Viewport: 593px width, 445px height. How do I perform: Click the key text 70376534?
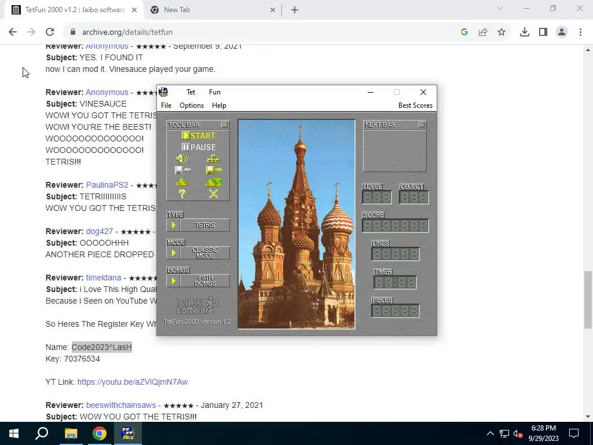[x=82, y=359]
